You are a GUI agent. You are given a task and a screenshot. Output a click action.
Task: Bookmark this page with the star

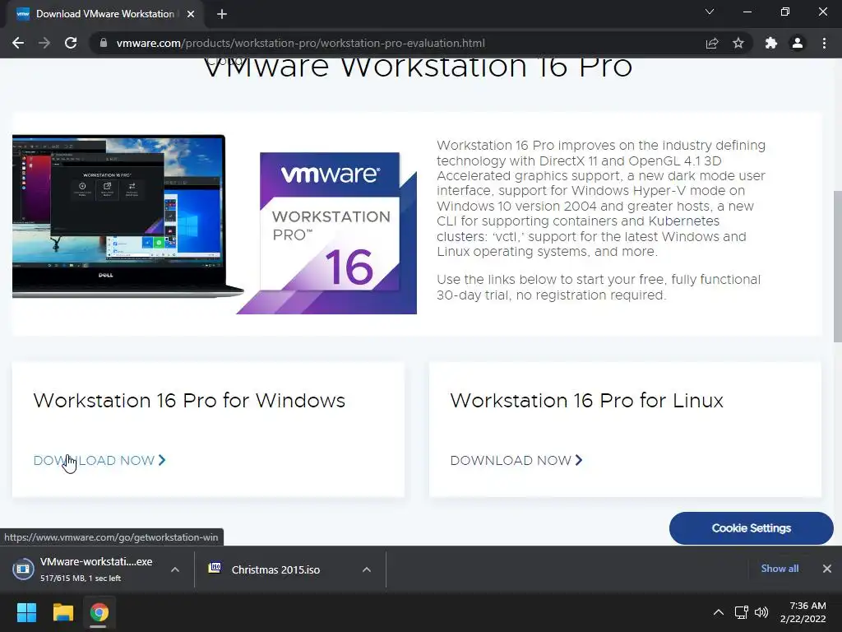pos(738,43)
